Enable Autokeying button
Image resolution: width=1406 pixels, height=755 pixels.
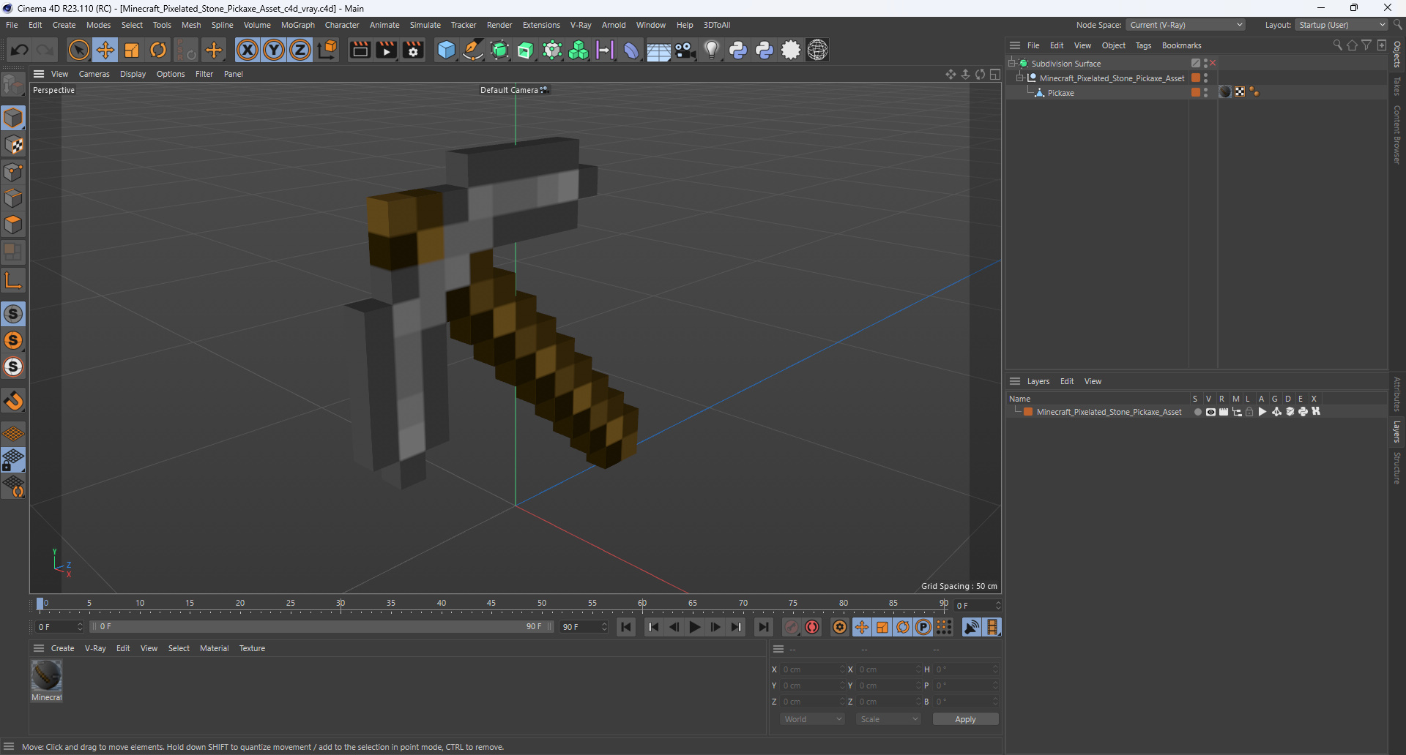pyautogui.click(x=812, y=627)
